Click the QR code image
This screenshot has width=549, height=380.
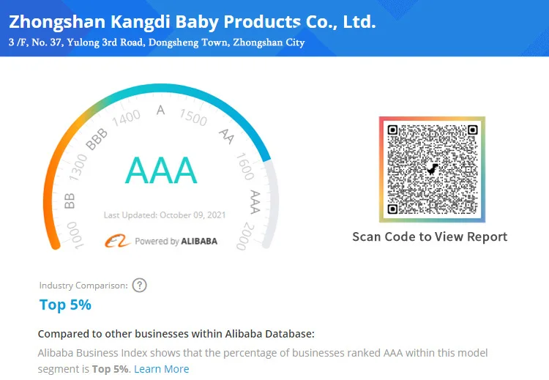point(432,169)
